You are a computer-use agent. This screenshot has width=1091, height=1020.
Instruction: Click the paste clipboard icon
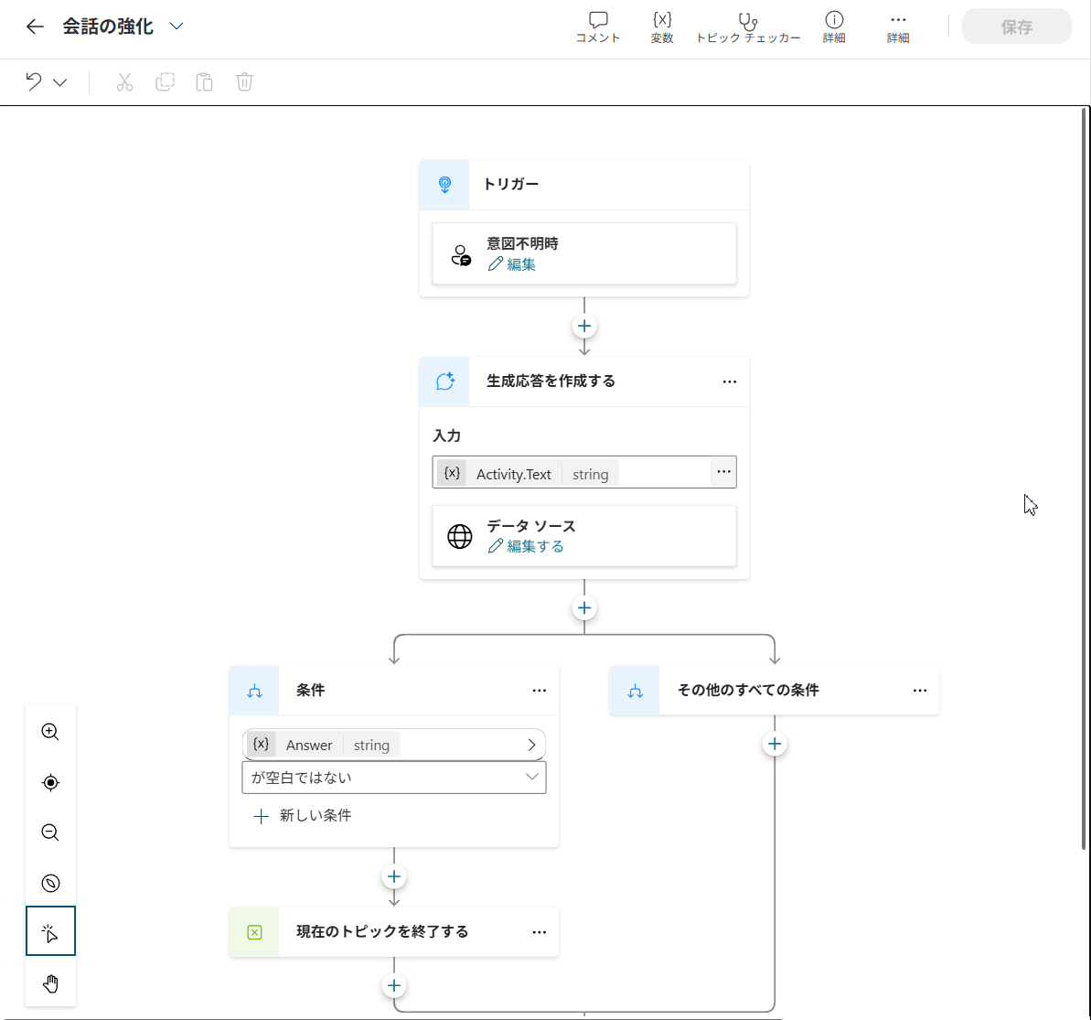click(x=205, y=82)
